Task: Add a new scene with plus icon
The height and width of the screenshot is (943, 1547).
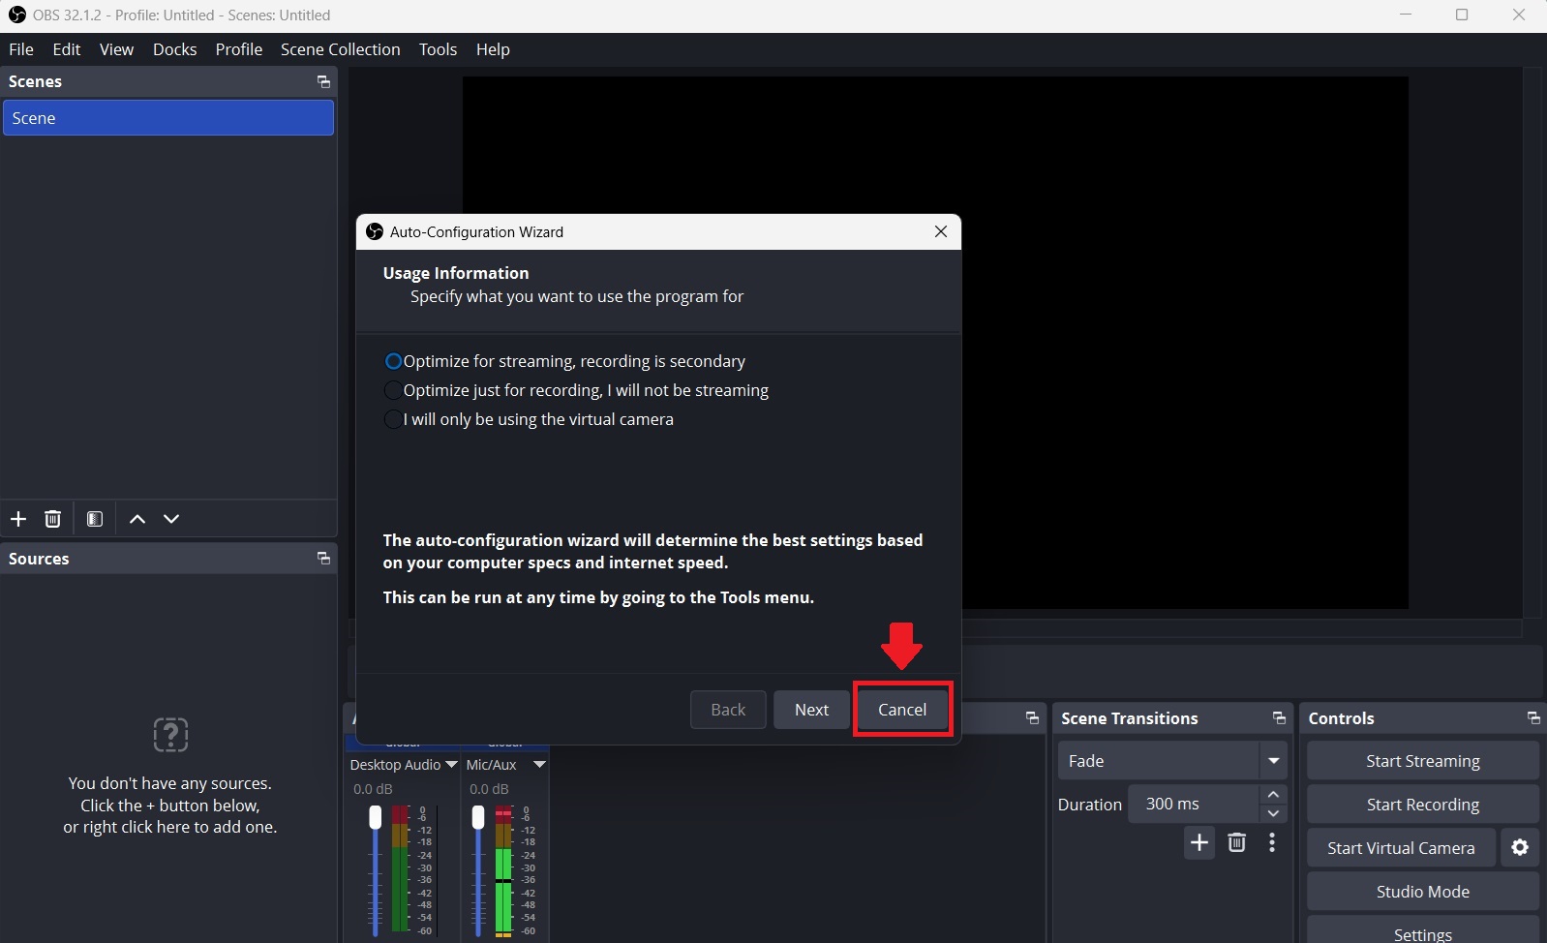Action: tap(18, 519)
